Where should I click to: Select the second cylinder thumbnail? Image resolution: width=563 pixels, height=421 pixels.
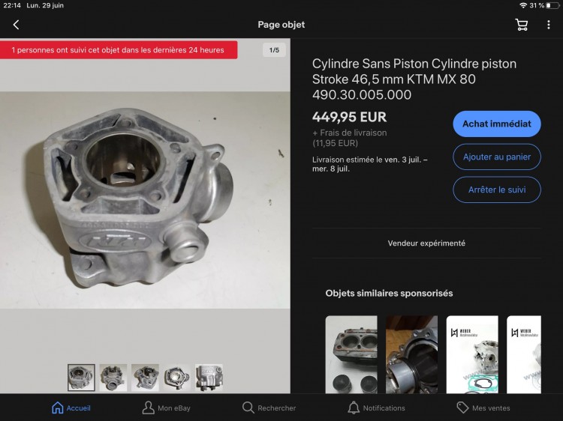(x=113, y=378)
